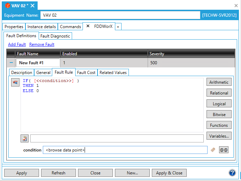
Task: Click the tag icon next to condition field
Action: [x=213, y=150]
